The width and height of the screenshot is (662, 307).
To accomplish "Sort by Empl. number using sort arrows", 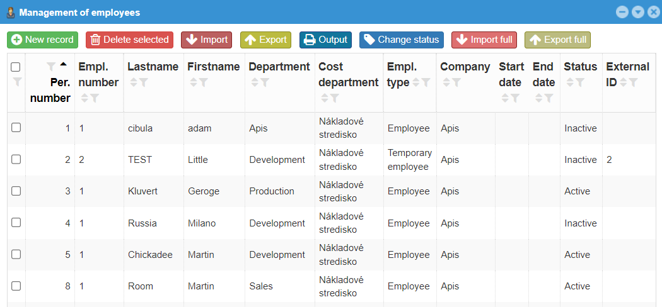I will [x=84, y=98].
